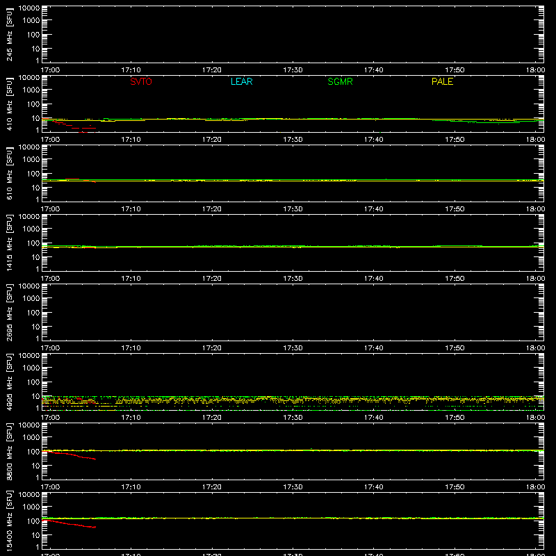Image resolution: width=556 pixels, height=556 pixels.
Task: Click the green SGMR station legend label
Action: click(x=340, y=81)
